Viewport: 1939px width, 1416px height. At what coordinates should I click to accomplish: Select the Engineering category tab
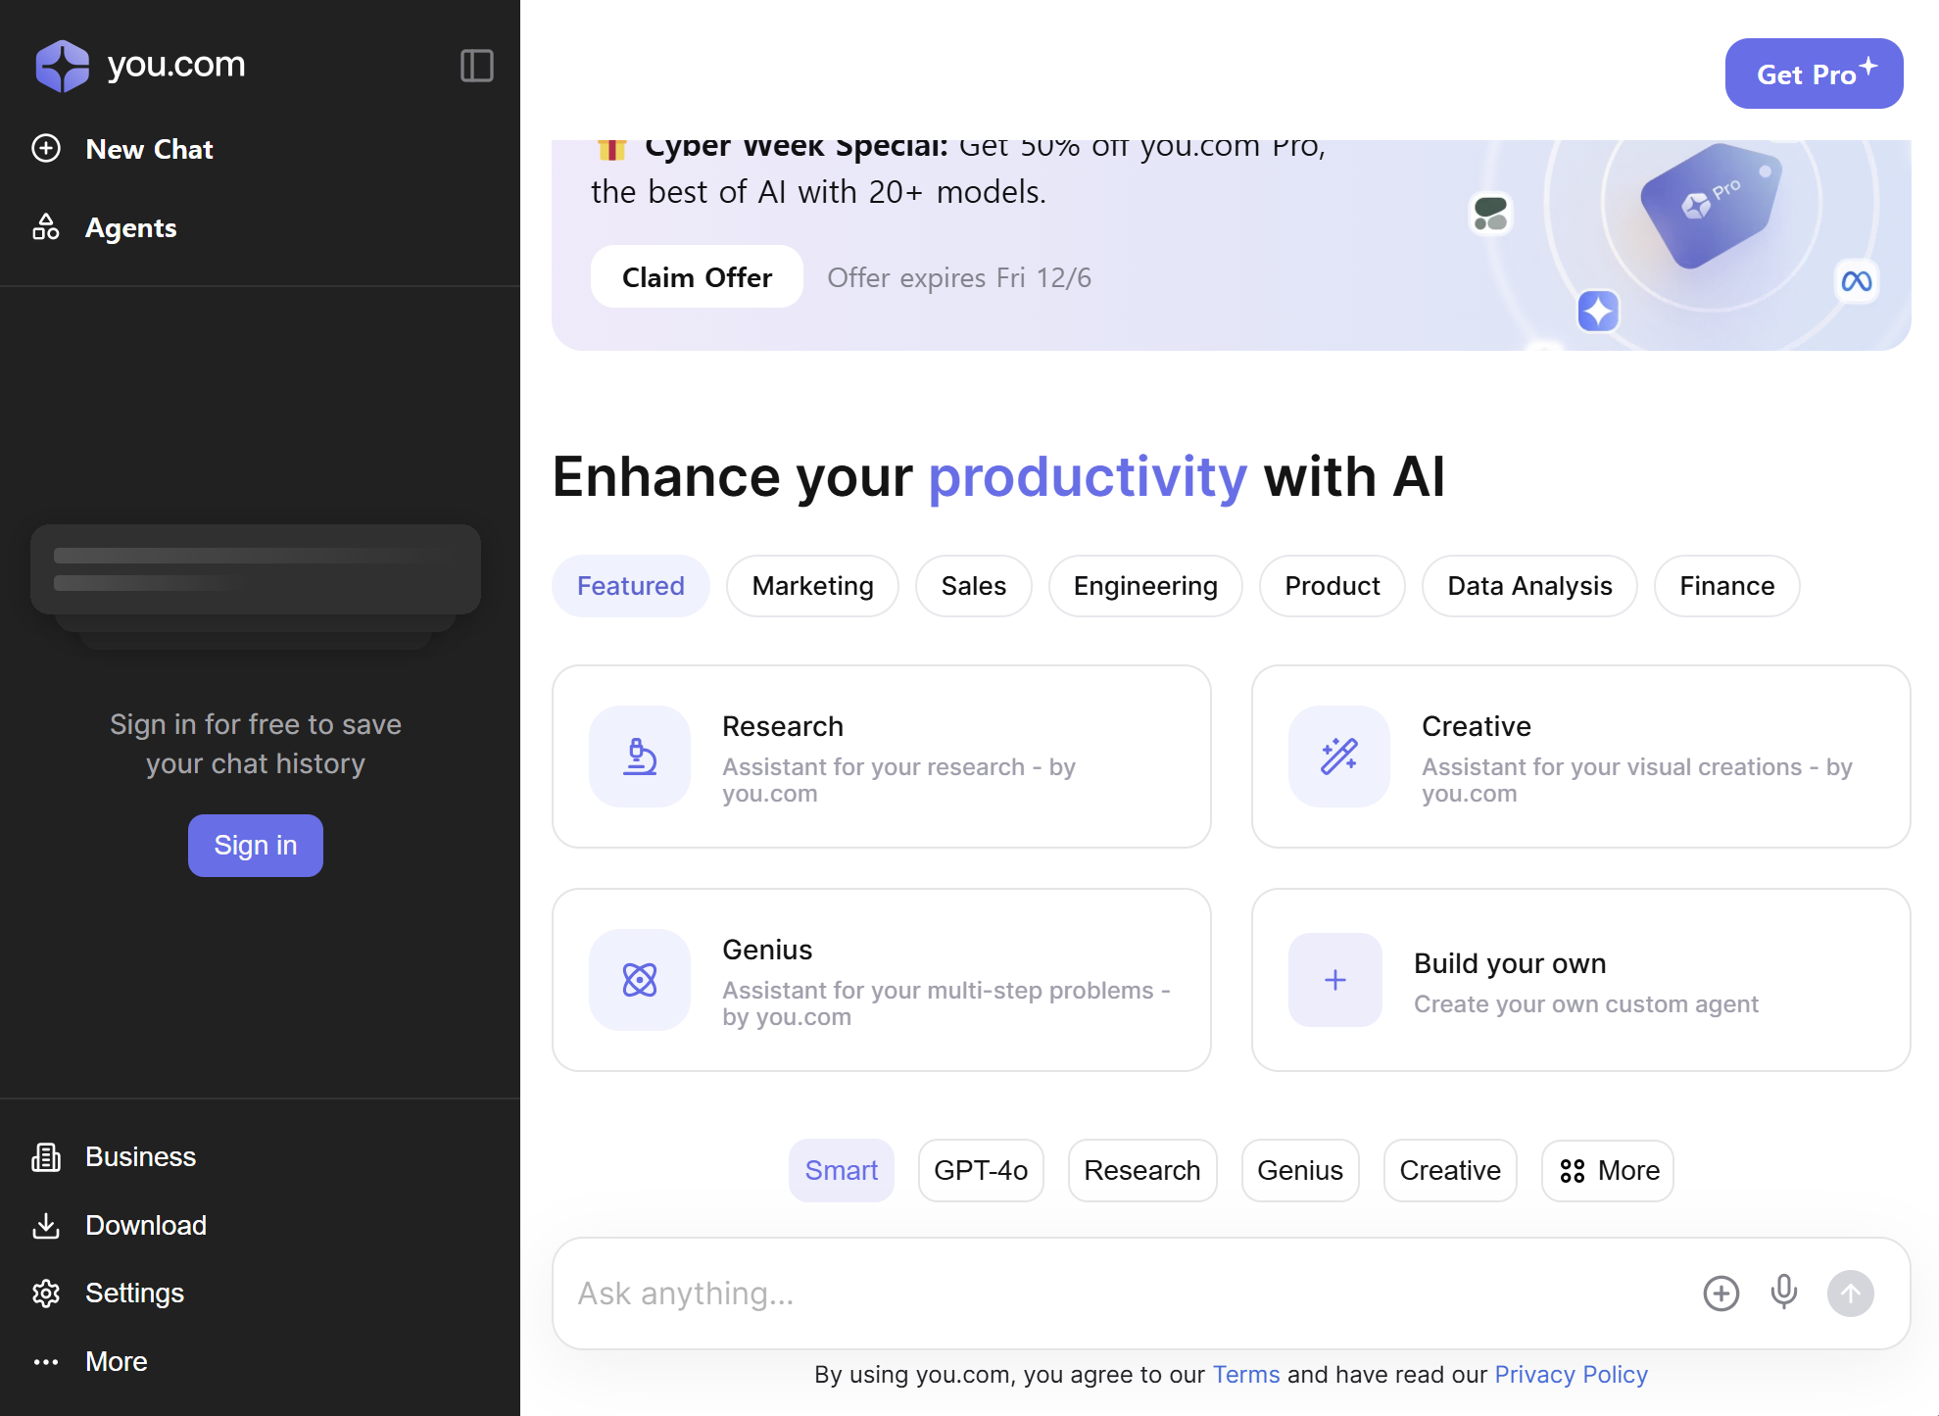pyautogui.click(x=1146, y=586)
